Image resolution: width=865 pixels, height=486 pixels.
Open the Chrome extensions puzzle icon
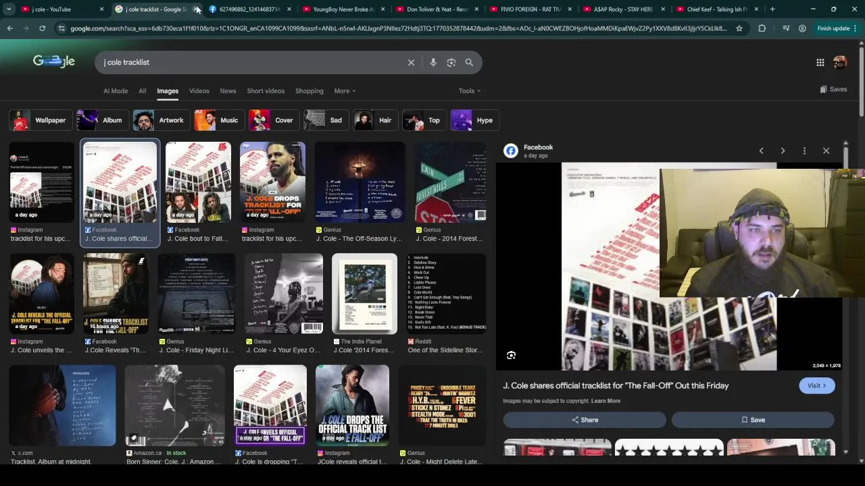[762, 28]
